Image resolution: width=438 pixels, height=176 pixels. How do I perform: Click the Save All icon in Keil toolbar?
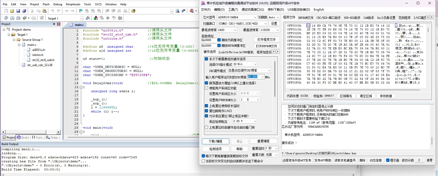point(24,11)
